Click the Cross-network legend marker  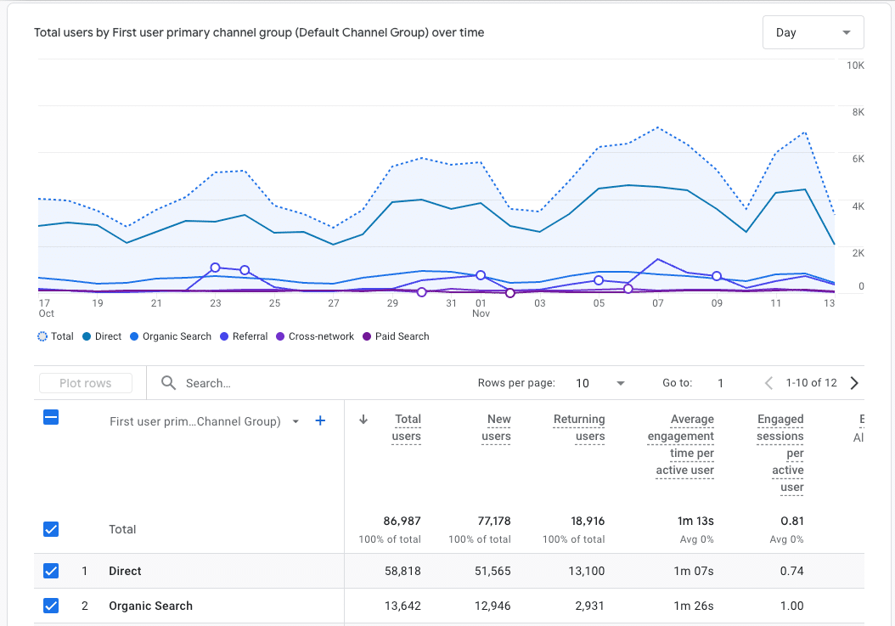279,336
